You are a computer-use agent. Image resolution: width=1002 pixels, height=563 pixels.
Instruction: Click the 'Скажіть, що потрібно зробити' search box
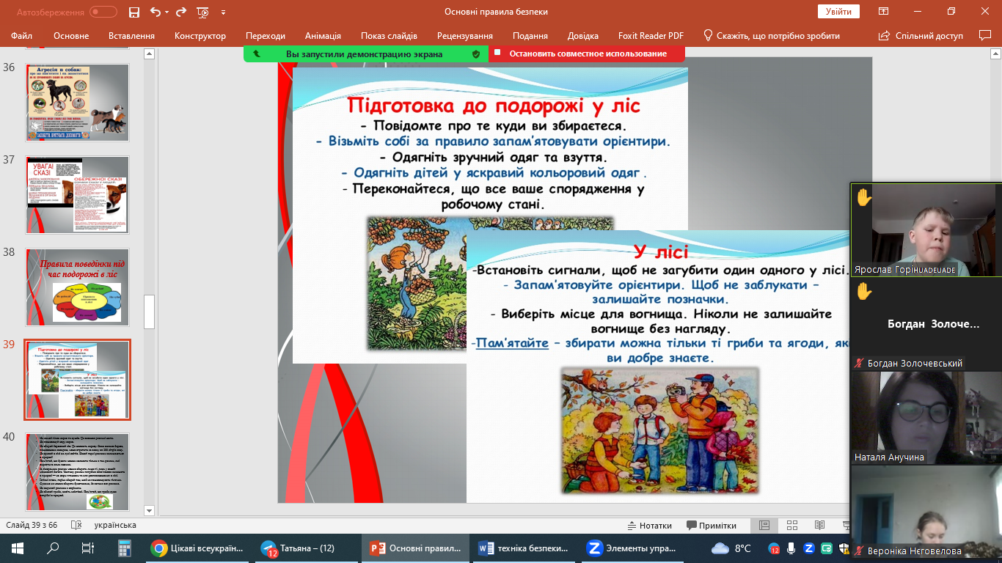click(x=772, y=36)
